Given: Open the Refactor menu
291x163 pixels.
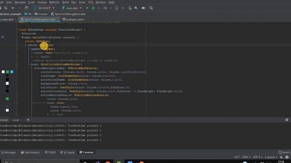Looking at the screenshot, I should [x=55, y=2].
